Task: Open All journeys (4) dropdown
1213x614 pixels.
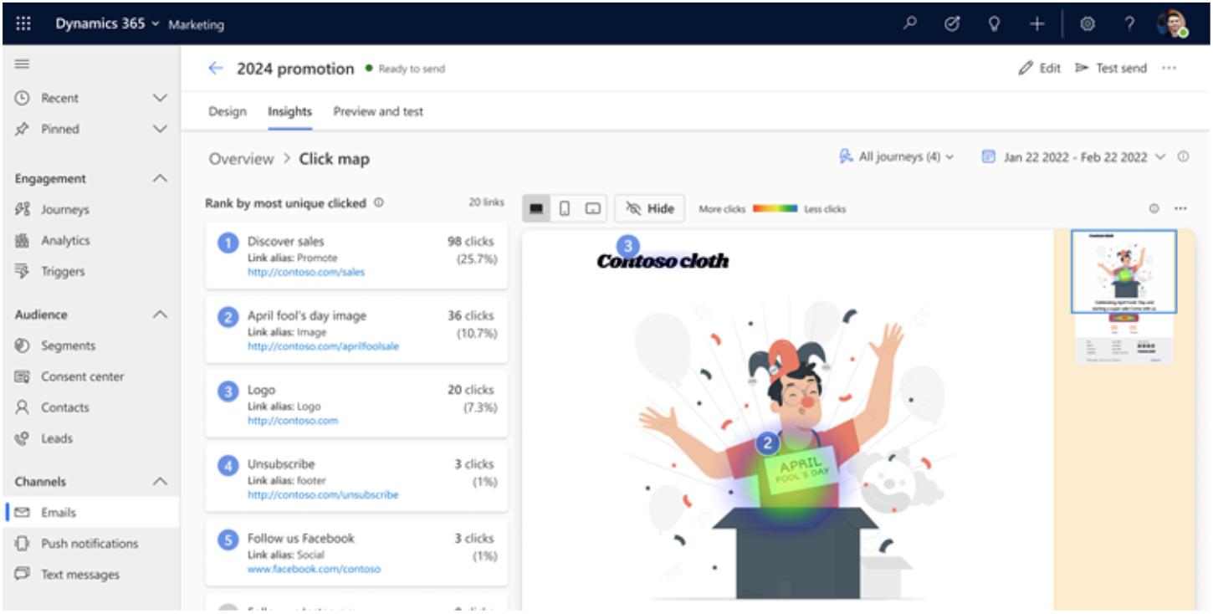Action: (896, 156)
